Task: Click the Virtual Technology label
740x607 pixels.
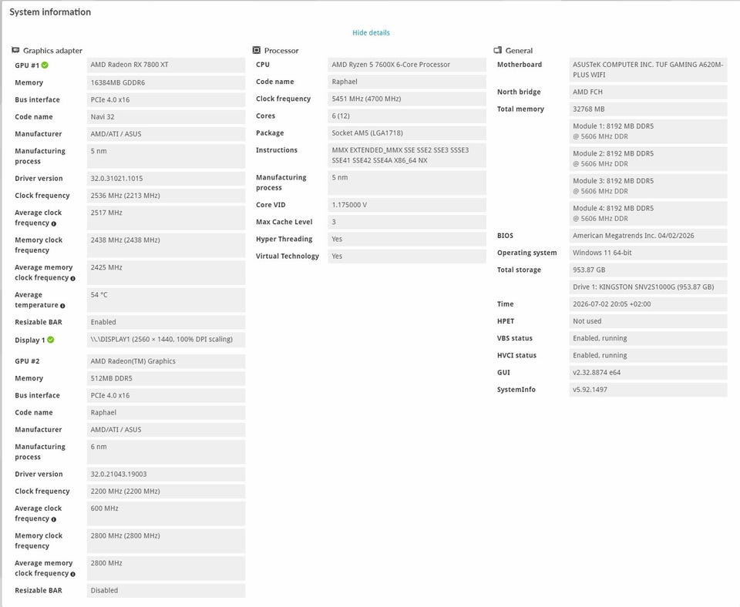Action: (288, 256)
